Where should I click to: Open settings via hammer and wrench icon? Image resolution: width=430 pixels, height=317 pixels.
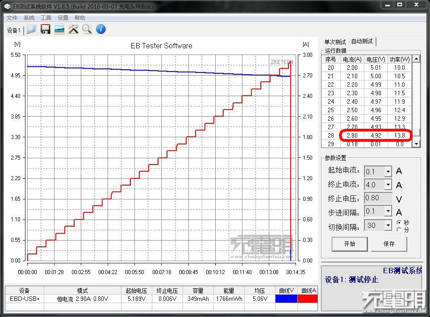click(x=73, y=29)
